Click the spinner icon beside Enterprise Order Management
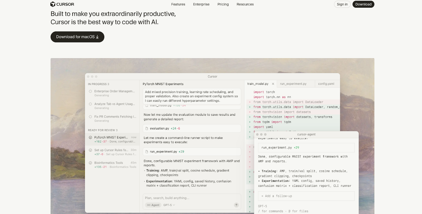The width and height of the screenshot is (422, 214). 90,91
